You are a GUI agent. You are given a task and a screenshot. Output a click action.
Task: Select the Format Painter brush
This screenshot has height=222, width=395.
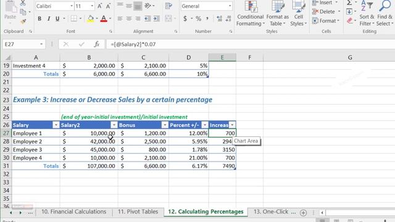point(23,22)
